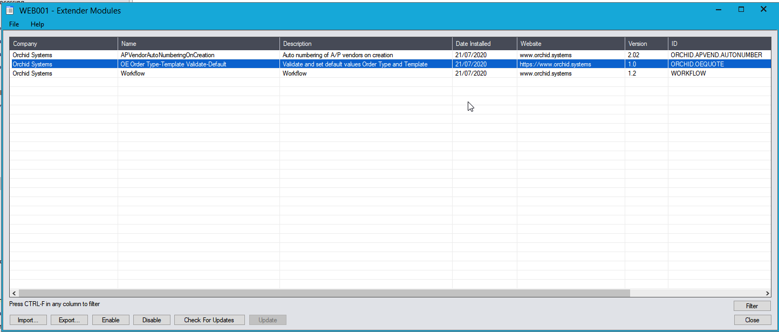
Task: Click the Filter button
Action: tap(752, 306)
